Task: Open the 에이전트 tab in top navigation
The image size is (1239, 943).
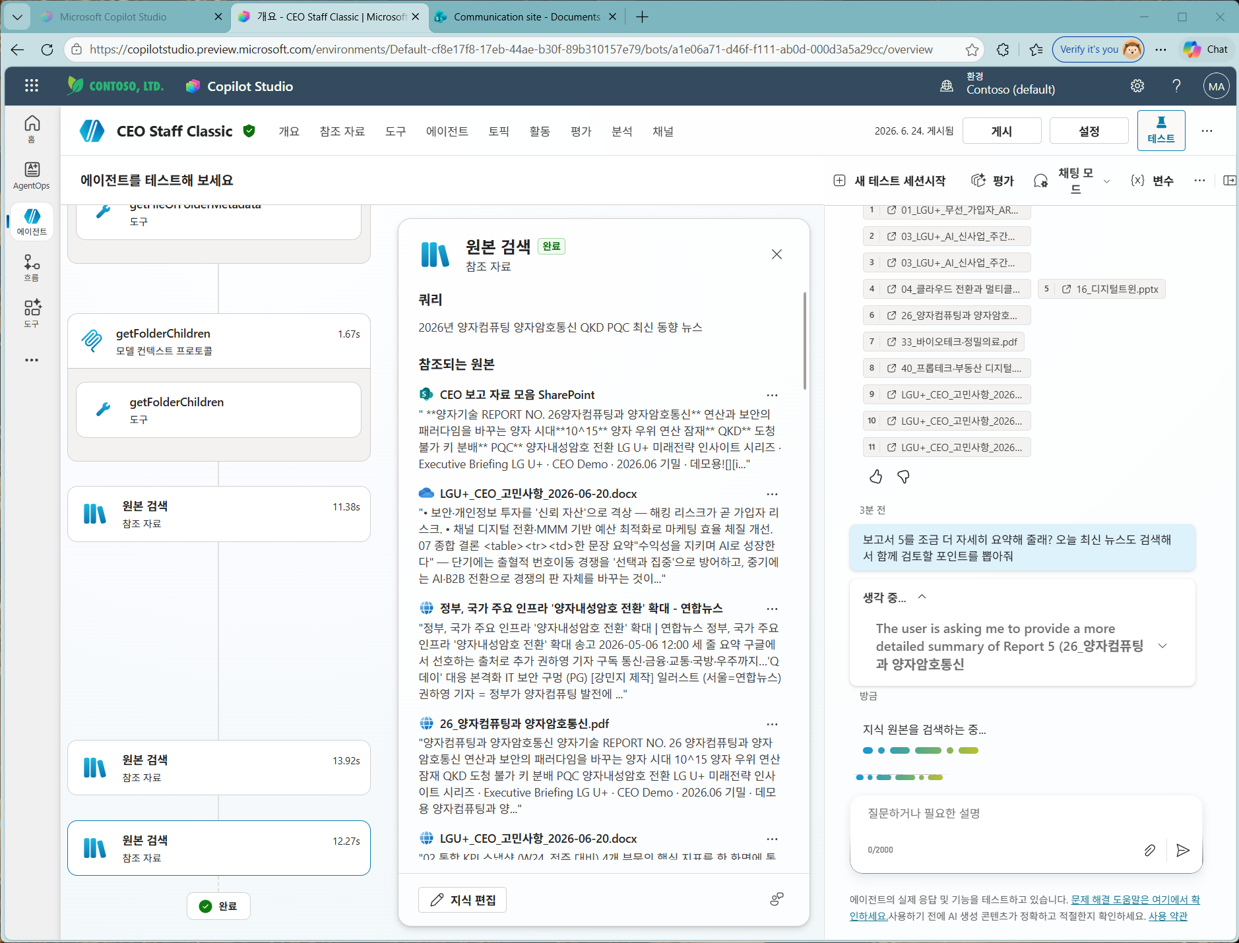Action: (447, 131)
